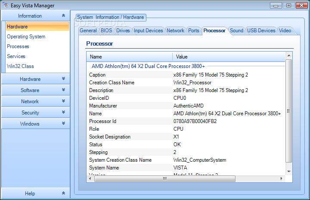Click the AuthenticAMD value
The image size is (310, 200).
click(x=189, y=106)
